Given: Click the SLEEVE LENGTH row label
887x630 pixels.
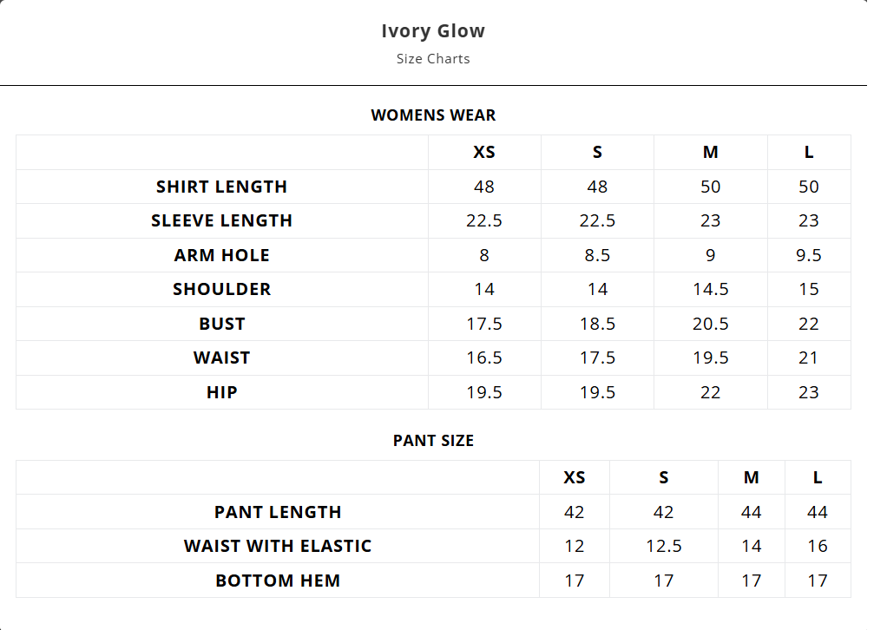Looking at the screenshot, I should coord(221,220).
